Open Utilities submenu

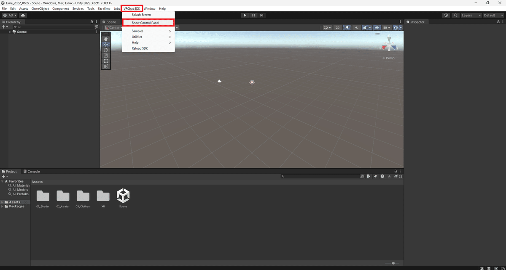click(148, 37)
